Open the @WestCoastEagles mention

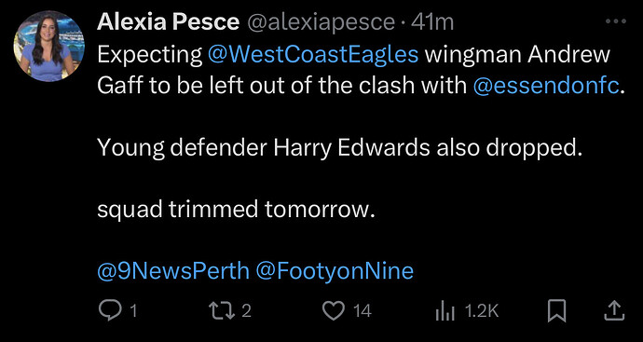coord(314,55)
